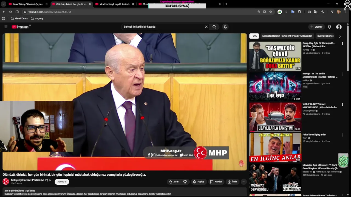Open the Google Translate extension icon
351x197 pixels.
tap(293, 12)
